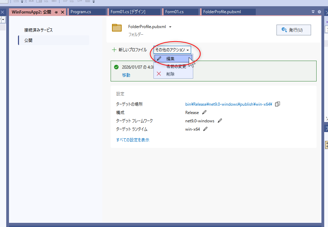The width and height of the screenshot is (328, 227).
Task: Click the green success checkmark icon
Action: coord(116,67)
